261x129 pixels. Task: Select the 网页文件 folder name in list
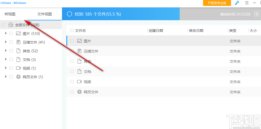tap(91, 92)
